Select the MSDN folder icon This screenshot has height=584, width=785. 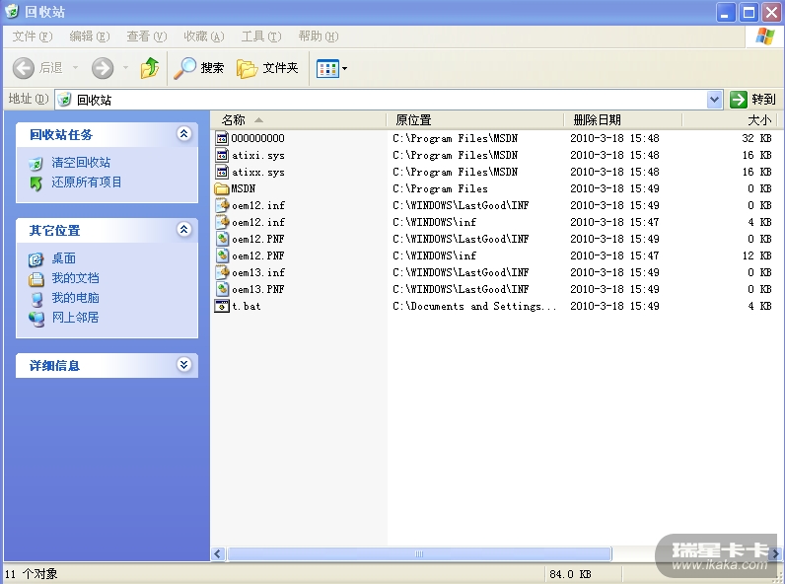pyautogui.click(x=222, y=188)
